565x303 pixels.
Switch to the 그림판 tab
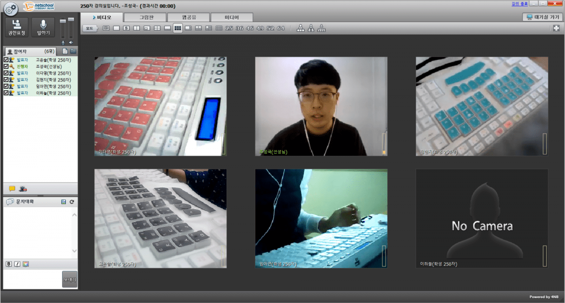[x=145, y=17]
